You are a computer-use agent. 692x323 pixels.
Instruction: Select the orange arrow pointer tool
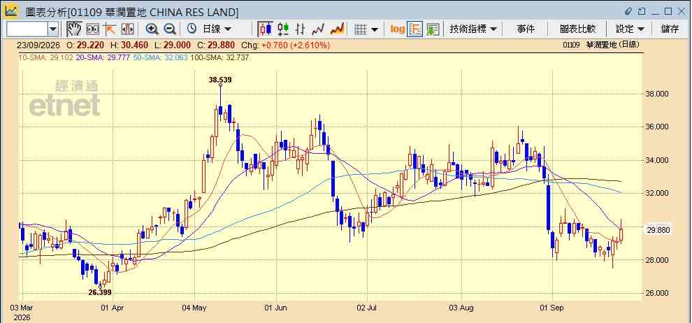point(110,29)
